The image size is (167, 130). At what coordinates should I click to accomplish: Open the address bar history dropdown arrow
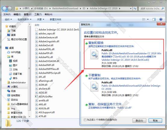click(x=131, y=8)
